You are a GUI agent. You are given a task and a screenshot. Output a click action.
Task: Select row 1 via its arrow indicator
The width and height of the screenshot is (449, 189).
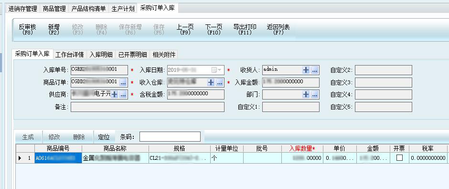(20, 158)
